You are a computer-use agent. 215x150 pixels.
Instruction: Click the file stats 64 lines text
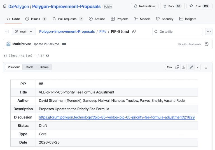[27, 55]
